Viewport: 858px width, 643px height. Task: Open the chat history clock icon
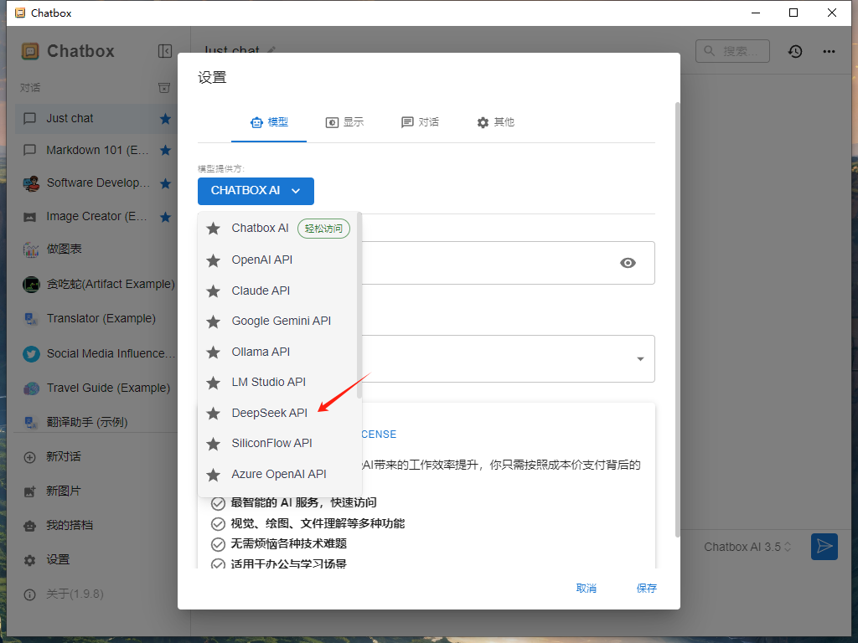click(x=795, y=51)
